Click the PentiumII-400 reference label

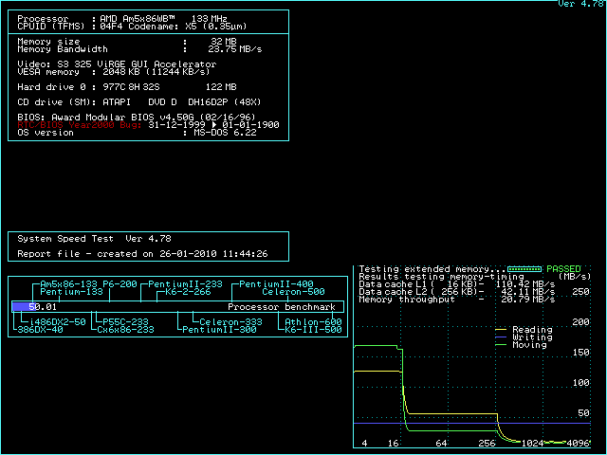pos(276,284)
